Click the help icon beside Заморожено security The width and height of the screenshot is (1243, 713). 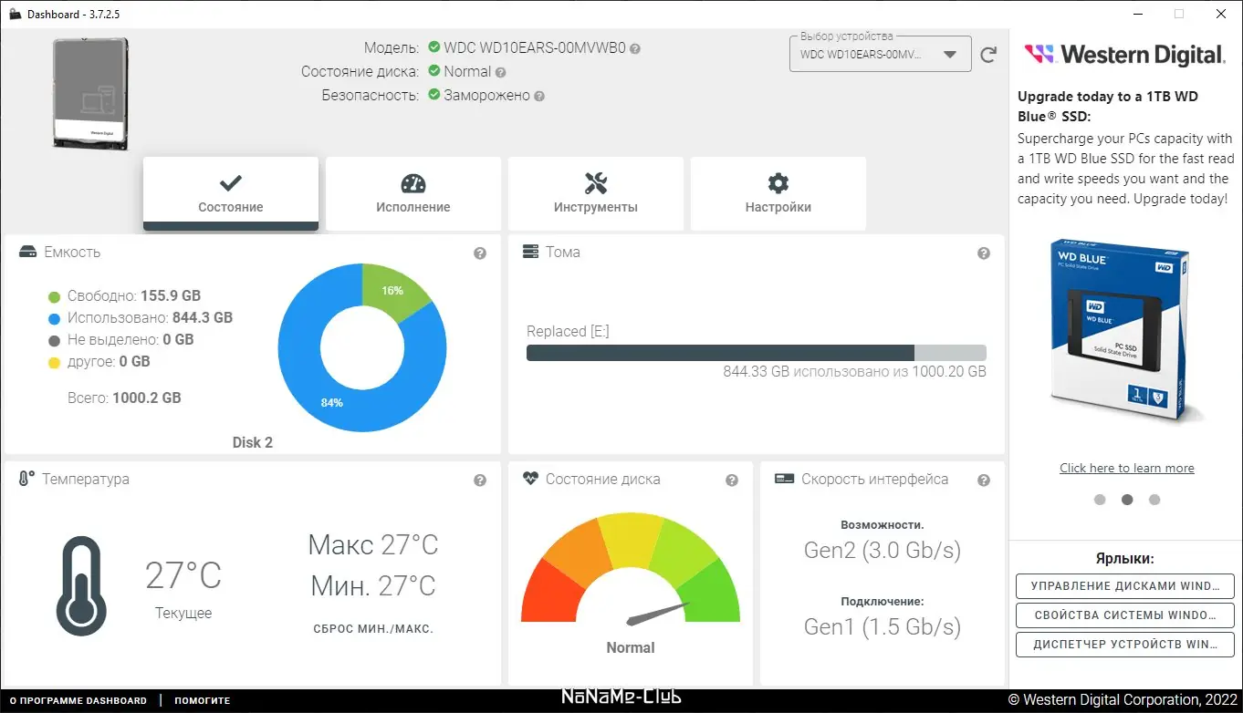pyautogui.click(x=539, y=96)
